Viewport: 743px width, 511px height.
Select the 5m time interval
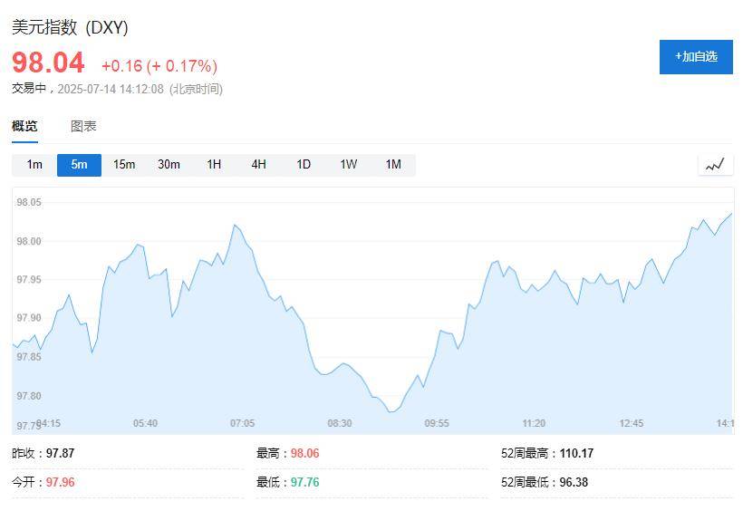[79, 165]
